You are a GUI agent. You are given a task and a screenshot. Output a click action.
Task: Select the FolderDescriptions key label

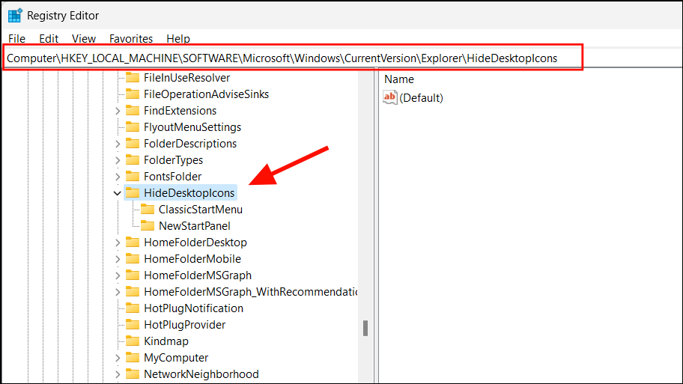coord(190,144)
